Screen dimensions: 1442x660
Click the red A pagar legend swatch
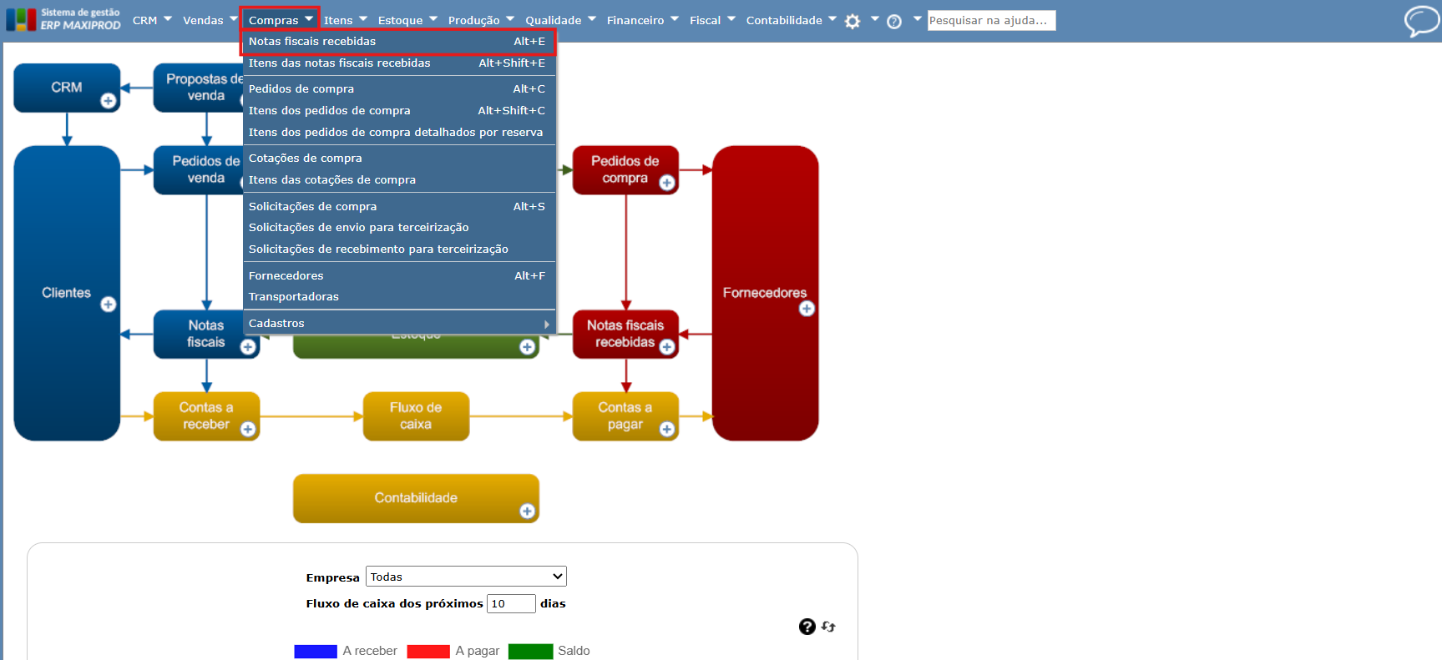tap(428, 652)
